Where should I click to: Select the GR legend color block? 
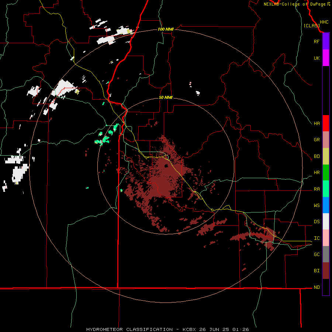coord(326,140)
